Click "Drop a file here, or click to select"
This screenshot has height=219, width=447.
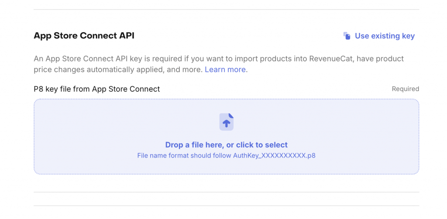(x=226, y=145)
